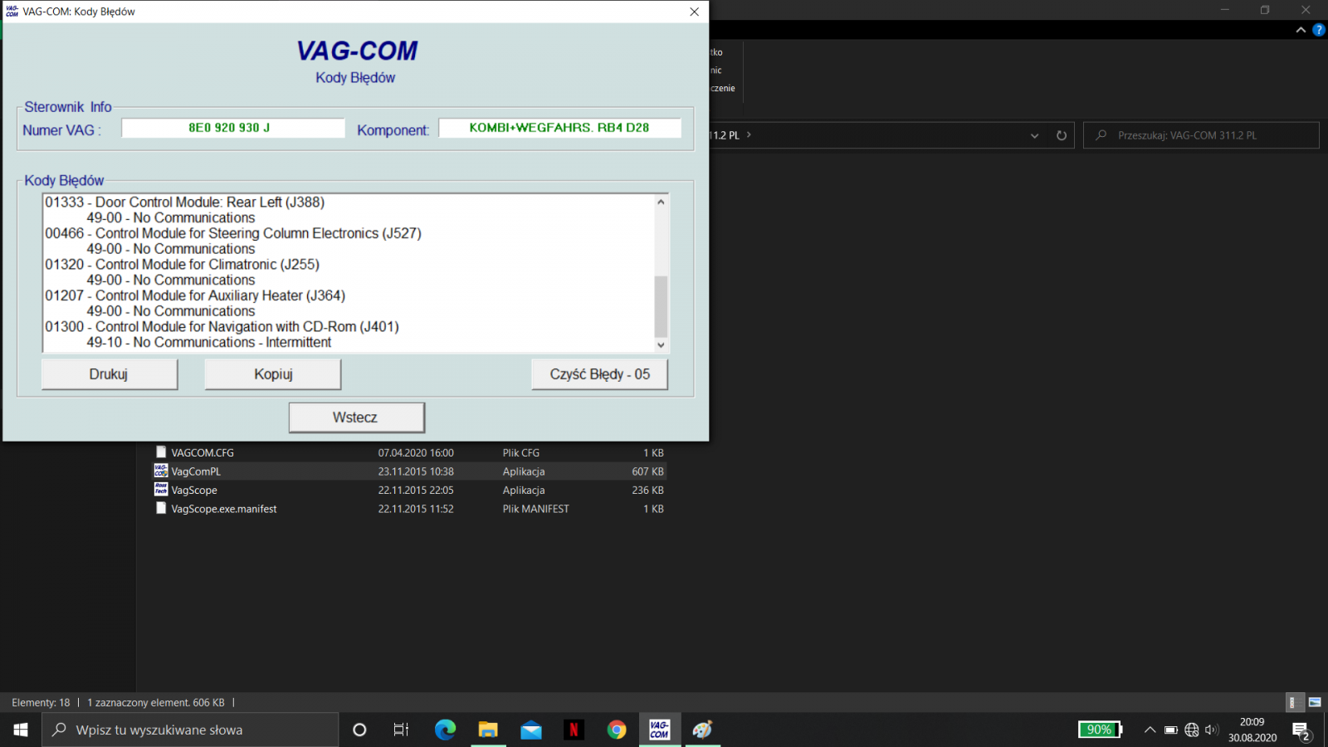Click the Plik CFG type cell

(x=521, y=453)
